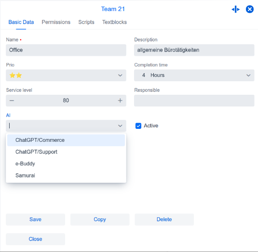
Task: Click the split panel arrows icon
Action: pyautogui.click(x=235, y=9)
